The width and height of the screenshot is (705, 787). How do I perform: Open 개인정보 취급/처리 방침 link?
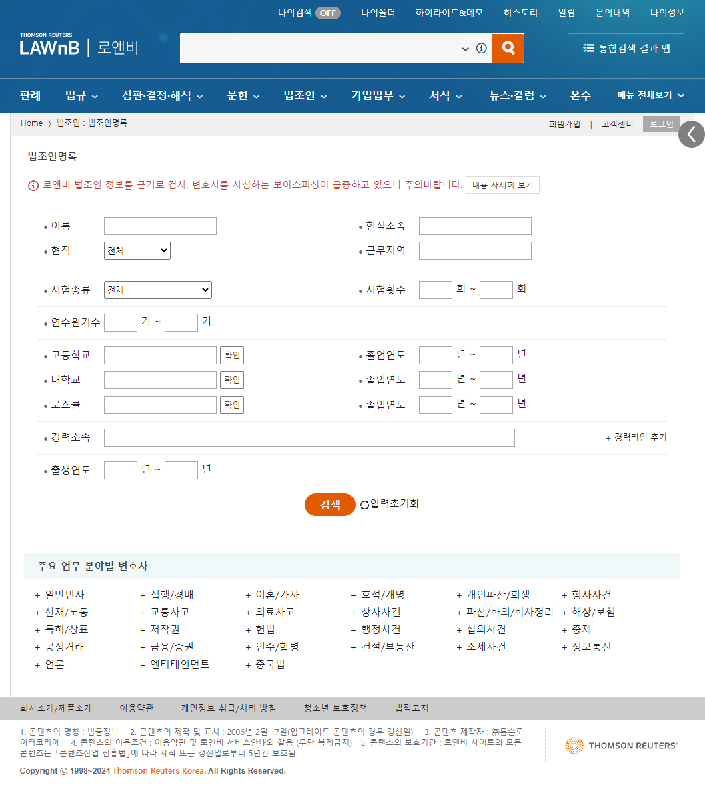pos(229,708)
